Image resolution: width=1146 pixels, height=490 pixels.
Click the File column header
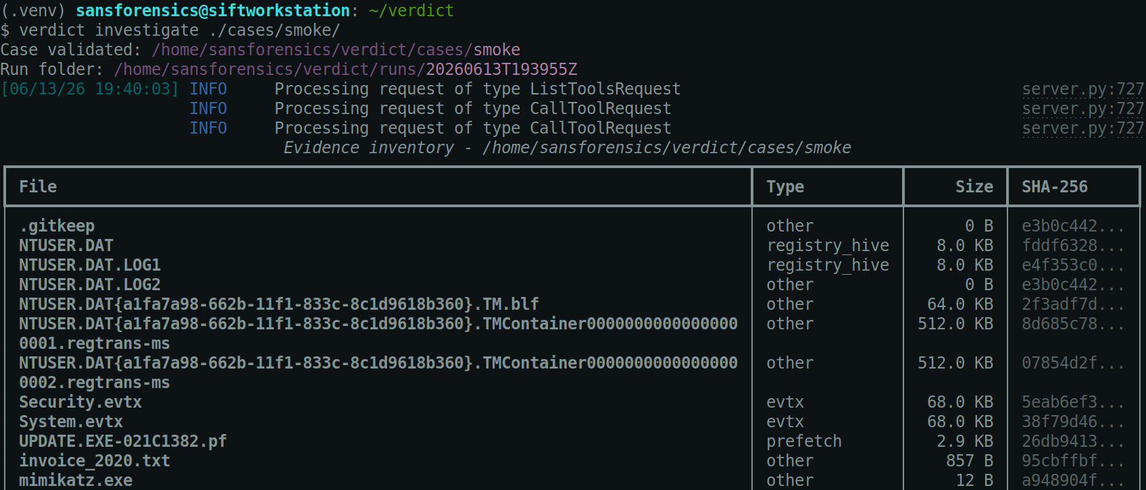point(38,187)
